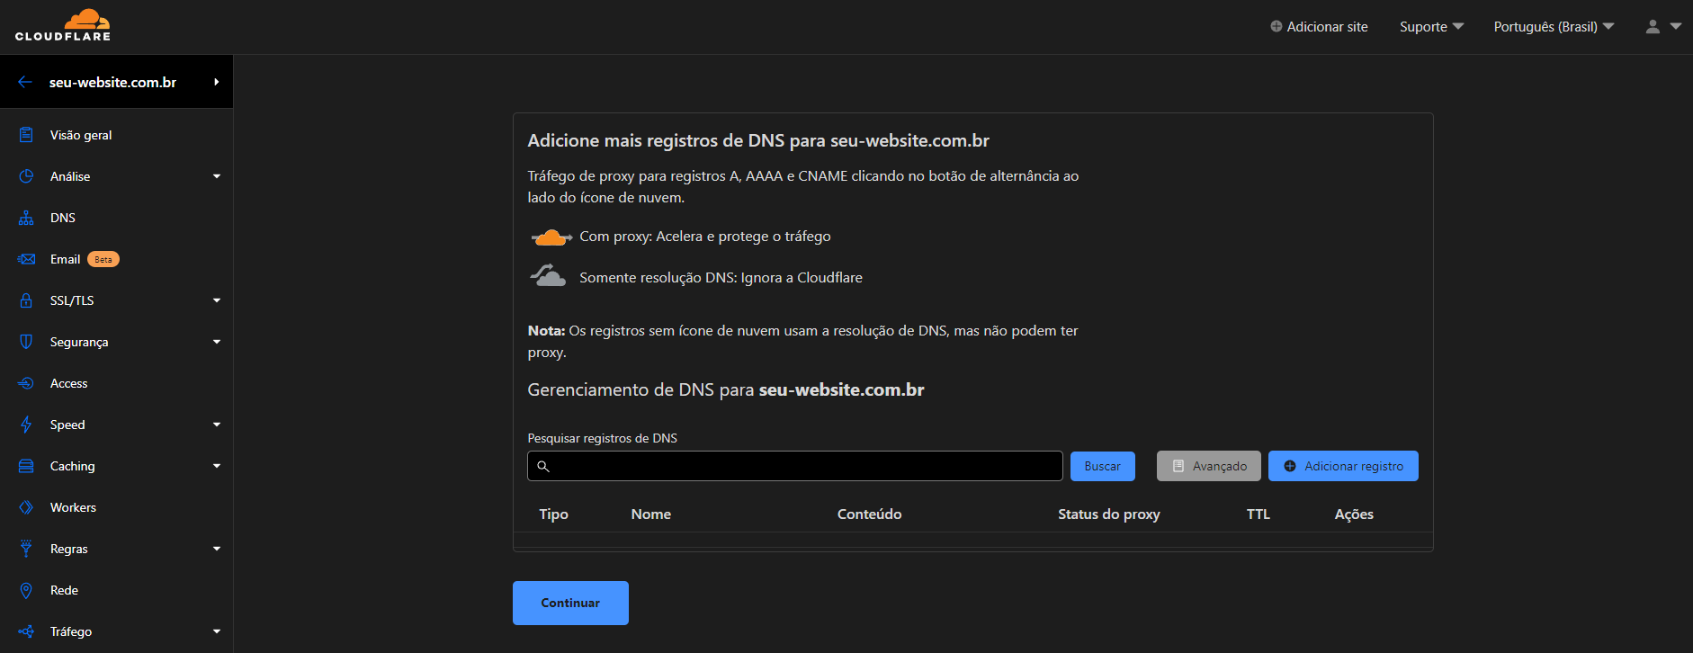Click the Access icon in sidebar
The height and width of the screenshot is (653, 1693).
26,383
